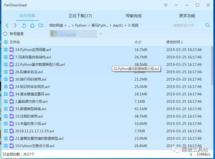The image size is (215, 159).
Task: Open 正在下载(37) tab
Action: (80, 16)
